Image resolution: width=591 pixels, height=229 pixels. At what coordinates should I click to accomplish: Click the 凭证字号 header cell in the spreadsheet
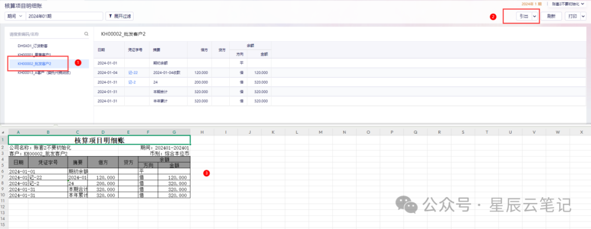(48, 162)
